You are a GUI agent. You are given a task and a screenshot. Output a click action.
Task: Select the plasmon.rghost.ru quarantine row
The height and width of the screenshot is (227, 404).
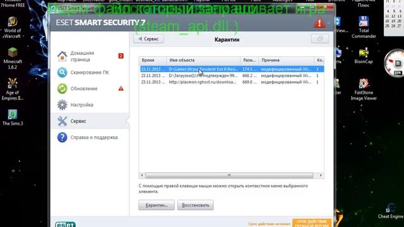(x=232, y=82)
